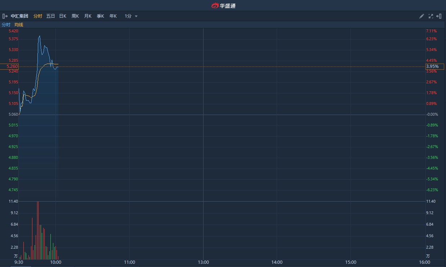
Task: Click the right panel collapse arrow icon
Action: [x=439, y=16]
